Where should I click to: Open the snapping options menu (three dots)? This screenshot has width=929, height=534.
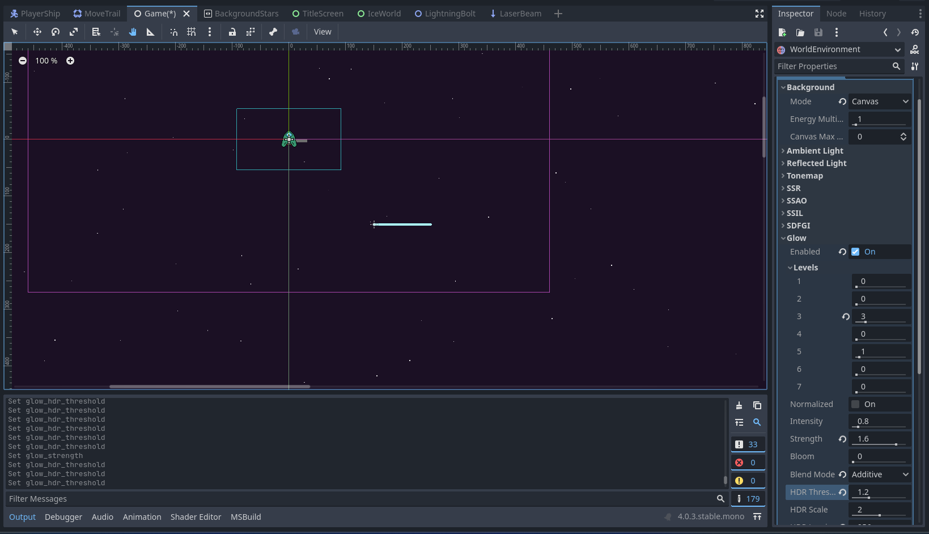pos(209,32)
